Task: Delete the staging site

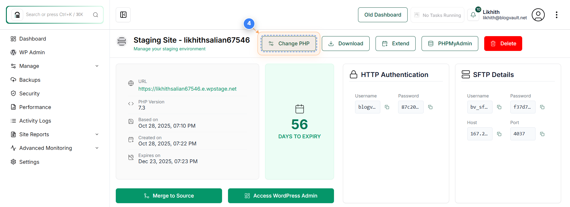Action: [x=503, y=44]
